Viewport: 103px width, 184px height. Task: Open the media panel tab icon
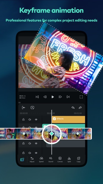pyautogui.click(x=22, y=160)
